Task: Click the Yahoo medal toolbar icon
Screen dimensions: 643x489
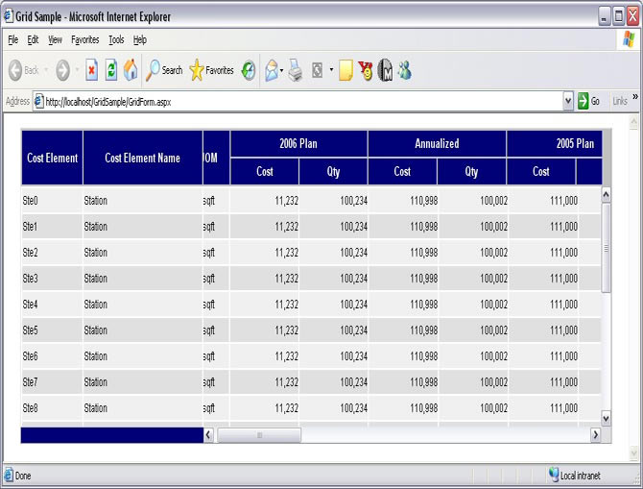Action: [x=366, y=70]
